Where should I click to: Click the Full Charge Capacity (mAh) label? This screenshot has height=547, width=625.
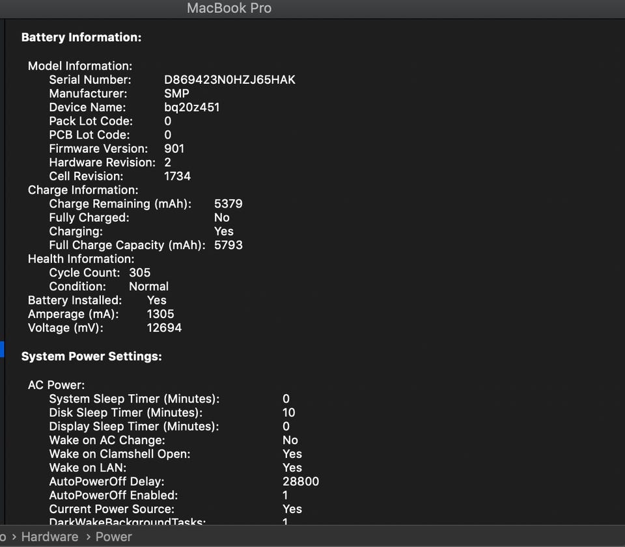click(x=127, y=245)
